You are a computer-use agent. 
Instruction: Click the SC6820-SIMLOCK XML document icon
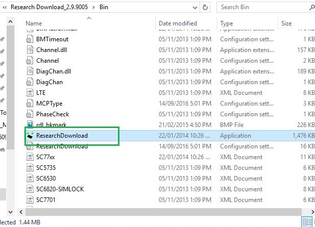[x=30, y=189]
